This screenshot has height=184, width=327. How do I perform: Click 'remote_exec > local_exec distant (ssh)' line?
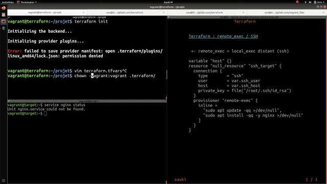(x=240, y=51)
